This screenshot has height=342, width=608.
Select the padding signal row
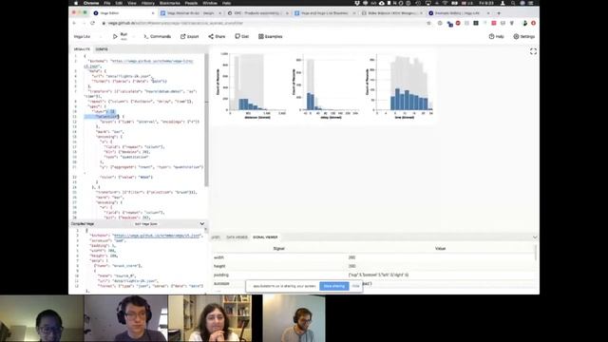pos(373,275)
